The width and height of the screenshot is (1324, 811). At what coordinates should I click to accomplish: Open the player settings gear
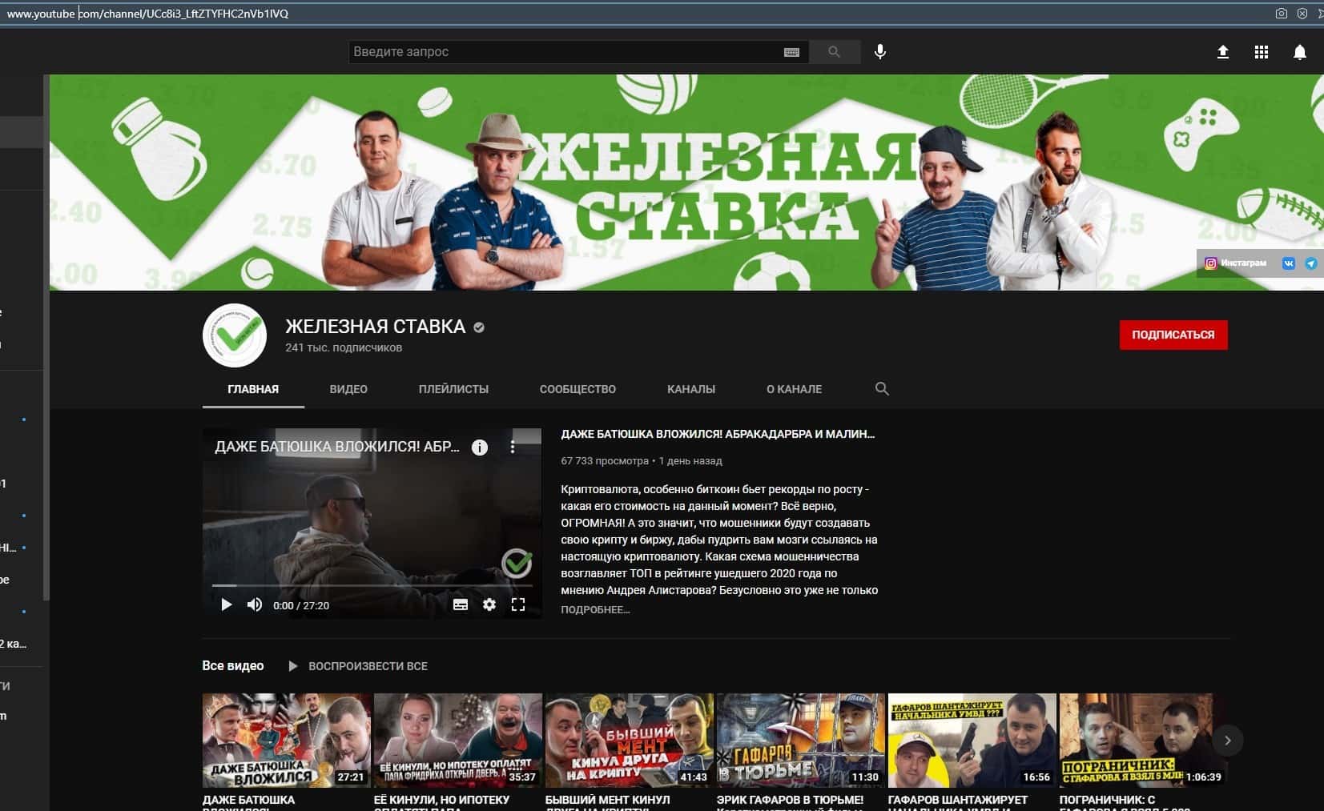click(489, 604)
